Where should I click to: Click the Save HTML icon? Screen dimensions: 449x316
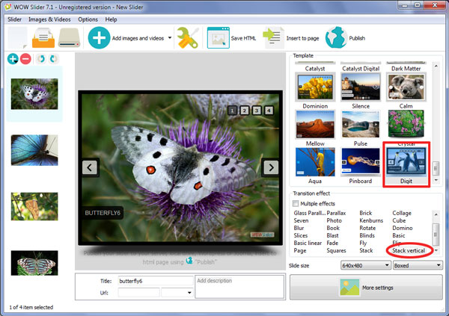219,38
